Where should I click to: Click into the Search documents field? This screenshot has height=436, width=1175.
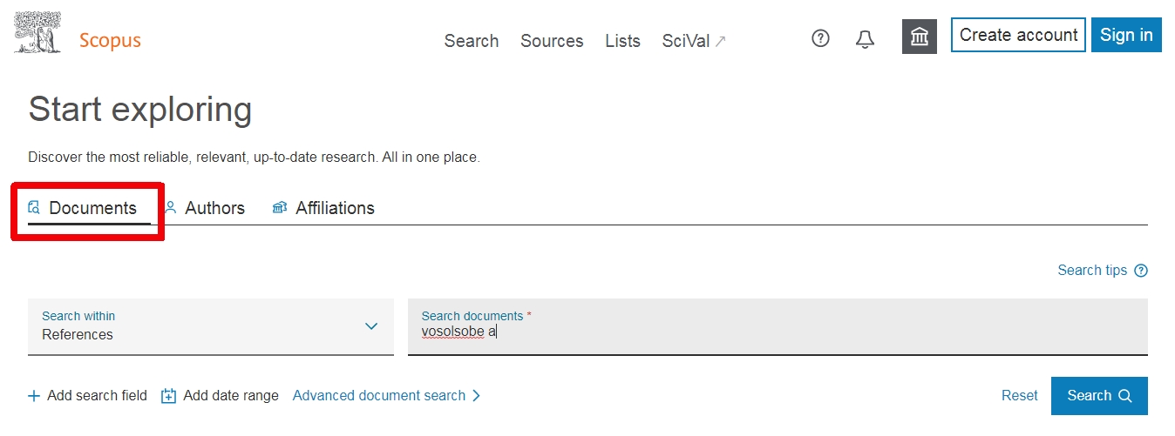pyautogui.click(x=778, y=326)
